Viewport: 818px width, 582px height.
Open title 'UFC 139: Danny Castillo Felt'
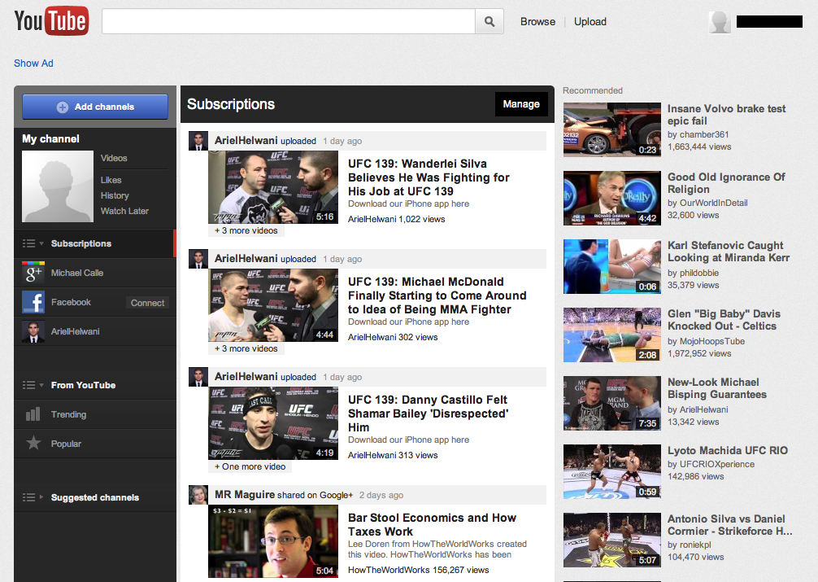pos(429,414)
